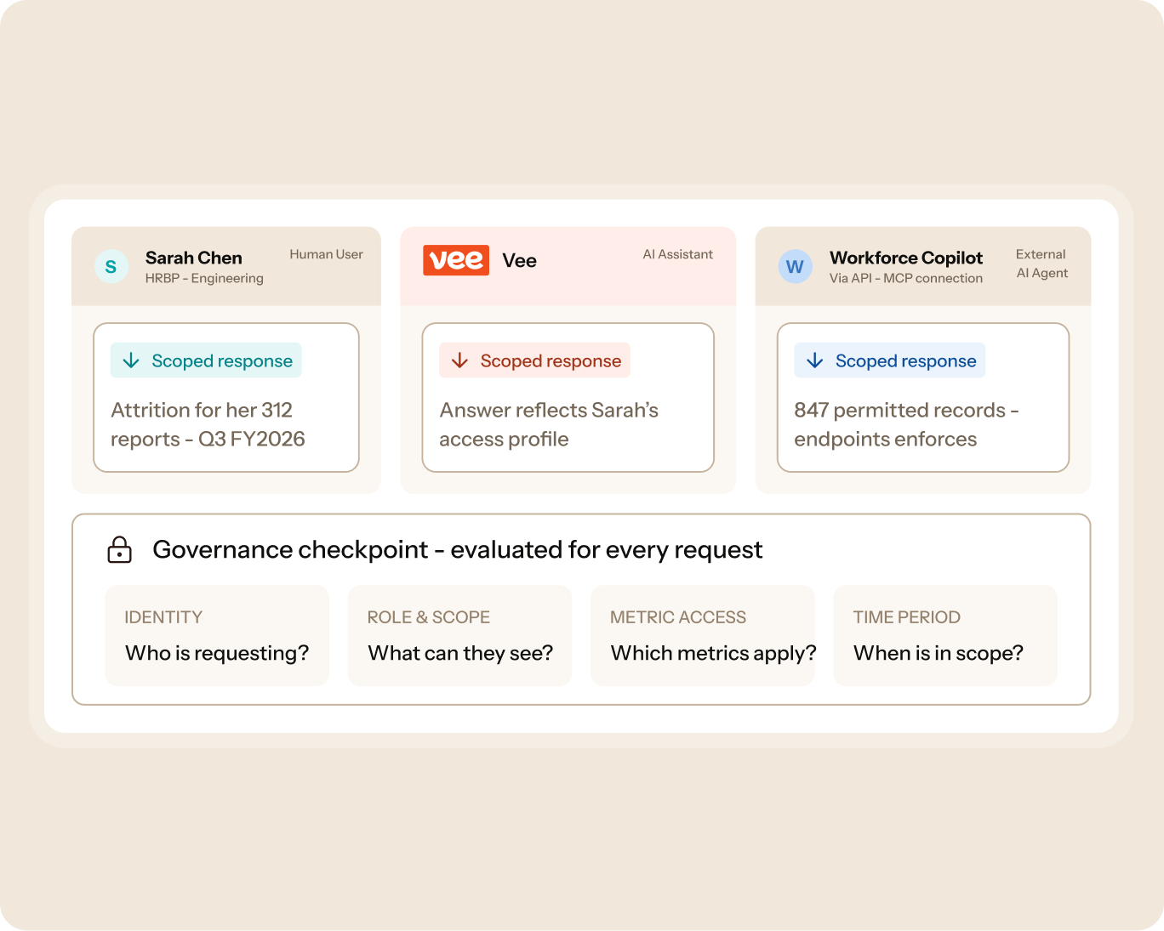The height and width of the screenshot is (931, 1164).
Task: Click the External AI Agent label
Action: click(1041, 264)
